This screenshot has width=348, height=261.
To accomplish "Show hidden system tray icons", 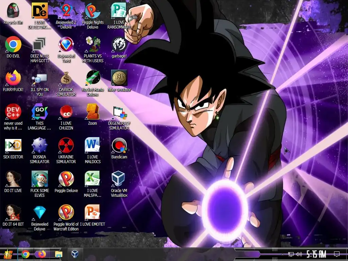I will (282, 254).
